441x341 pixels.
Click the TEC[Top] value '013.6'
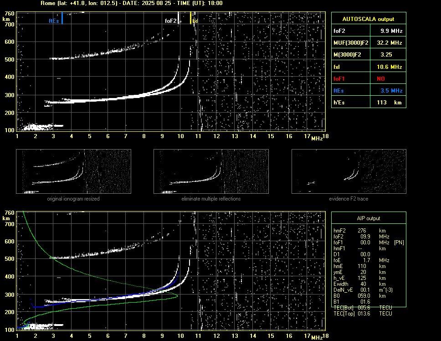(x=364, y=314)
